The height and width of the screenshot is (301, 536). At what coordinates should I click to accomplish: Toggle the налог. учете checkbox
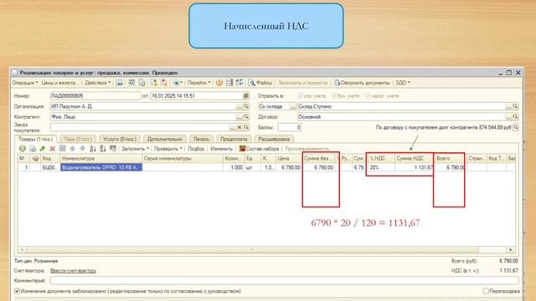pos(368,96)
